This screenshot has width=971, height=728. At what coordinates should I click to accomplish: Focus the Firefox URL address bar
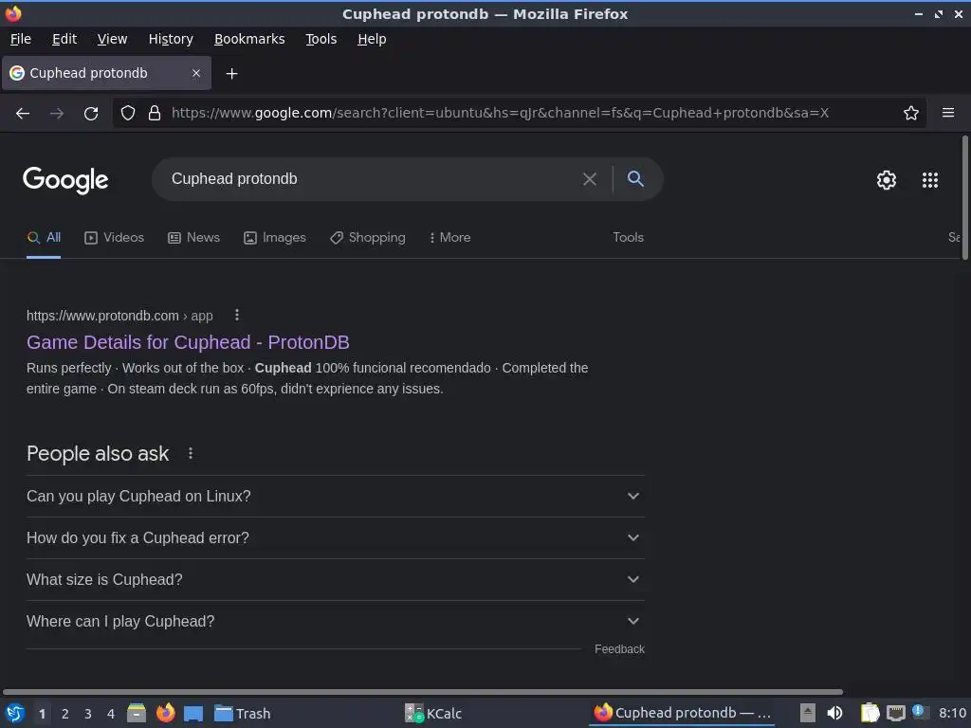pos(521,113)
